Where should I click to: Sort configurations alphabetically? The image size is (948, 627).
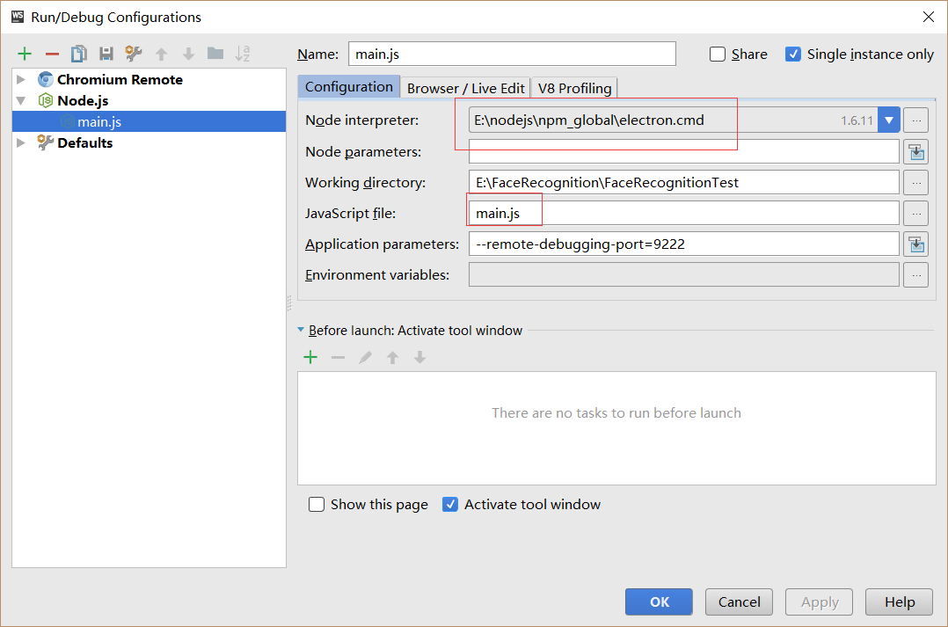click(x=243, y=54)
